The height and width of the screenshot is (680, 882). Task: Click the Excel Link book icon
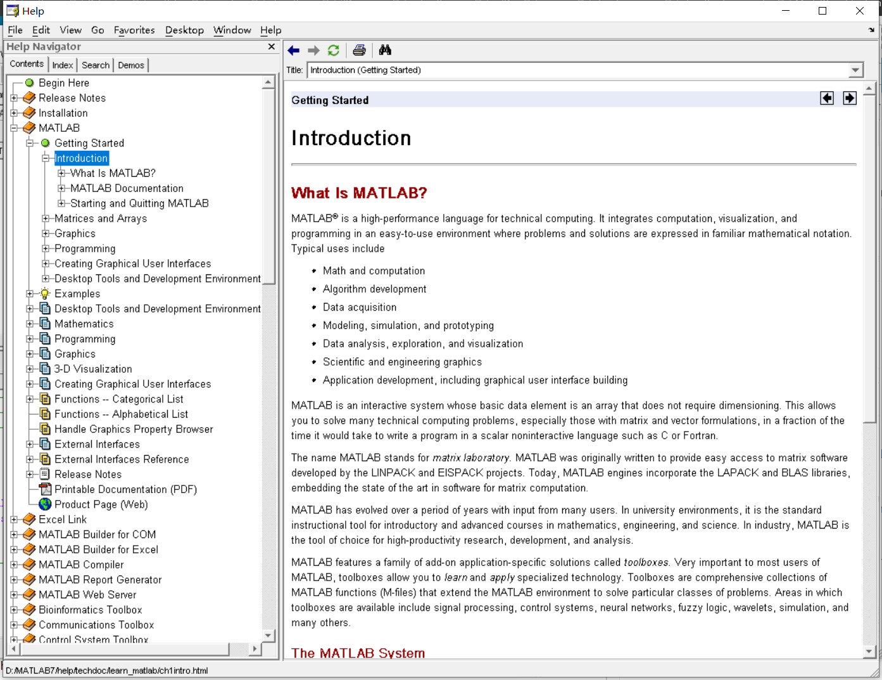click(29, 520)
